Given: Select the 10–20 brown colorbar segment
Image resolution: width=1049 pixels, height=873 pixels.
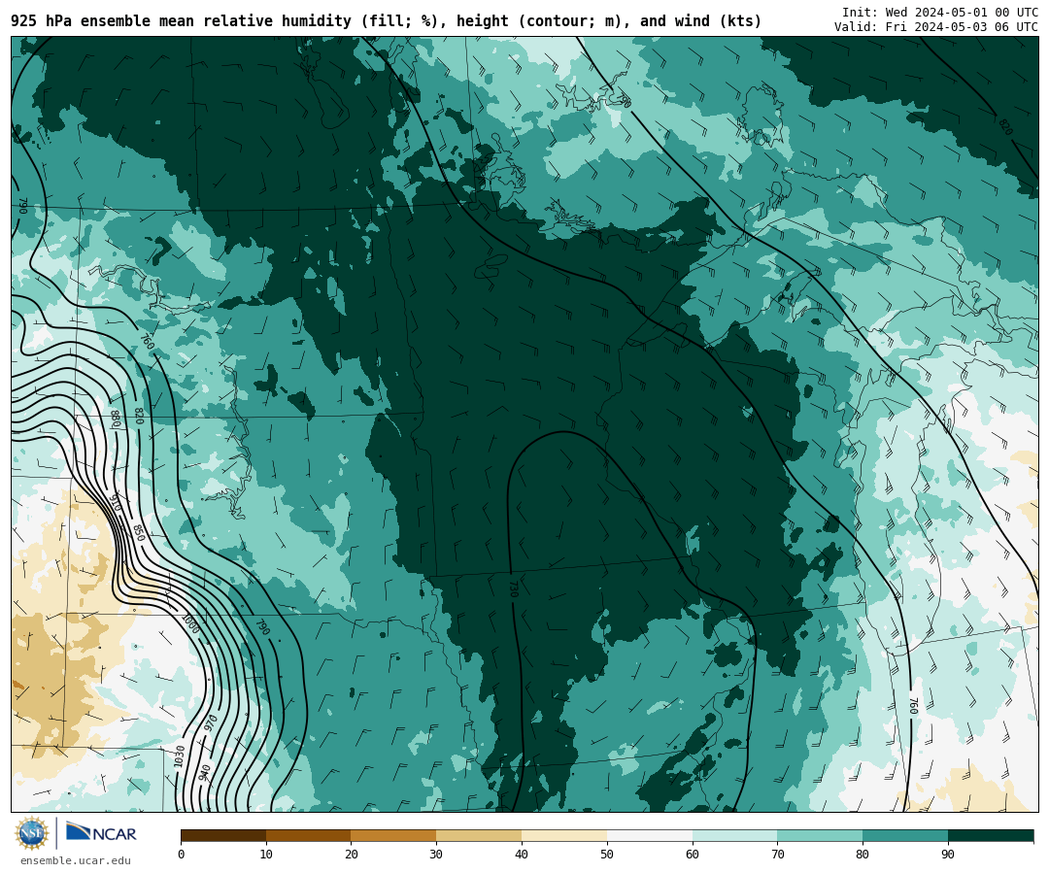Looking at the screenshot, I should tap(309, 835).
